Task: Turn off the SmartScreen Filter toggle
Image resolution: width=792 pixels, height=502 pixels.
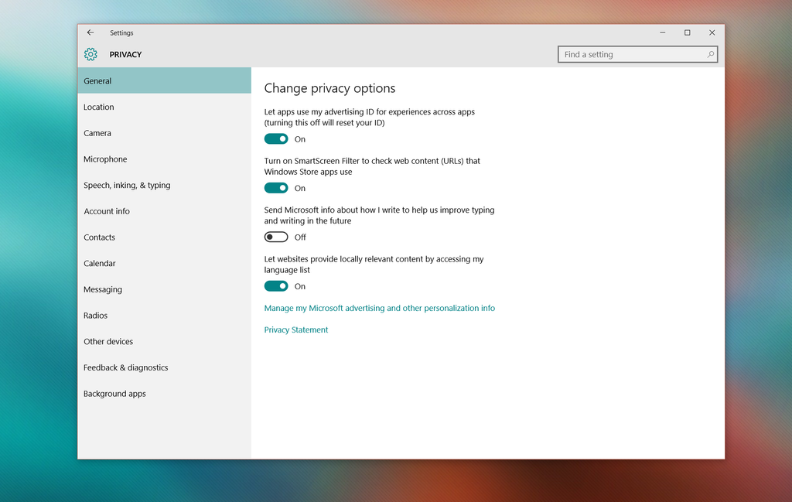Action: (x=276, y=187)
